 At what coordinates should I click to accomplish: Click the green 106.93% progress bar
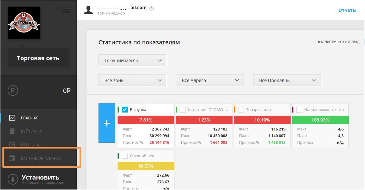pos(320,120)
